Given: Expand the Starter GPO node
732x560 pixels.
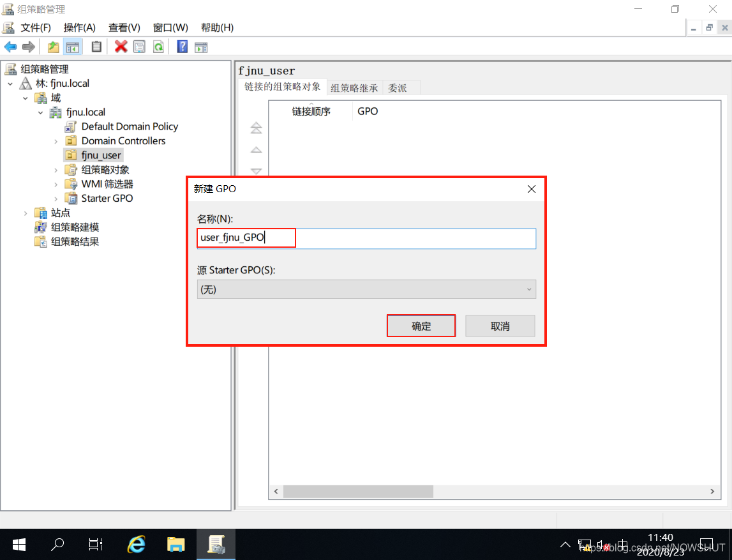Looking at the screenshot, I should pyautogui.click(x=56, y=199).
